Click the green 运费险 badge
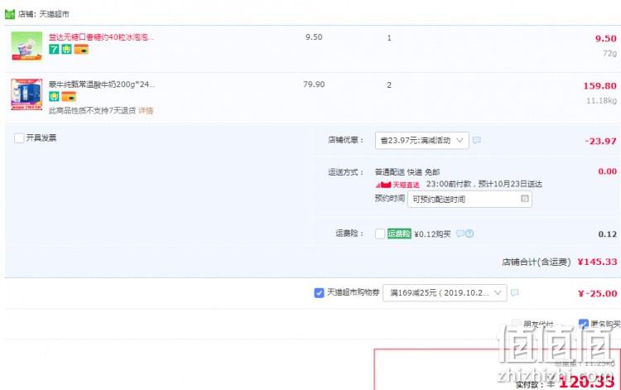Image resolution: width=621 pixels, height=390 pixels. [x=399, y=234]
